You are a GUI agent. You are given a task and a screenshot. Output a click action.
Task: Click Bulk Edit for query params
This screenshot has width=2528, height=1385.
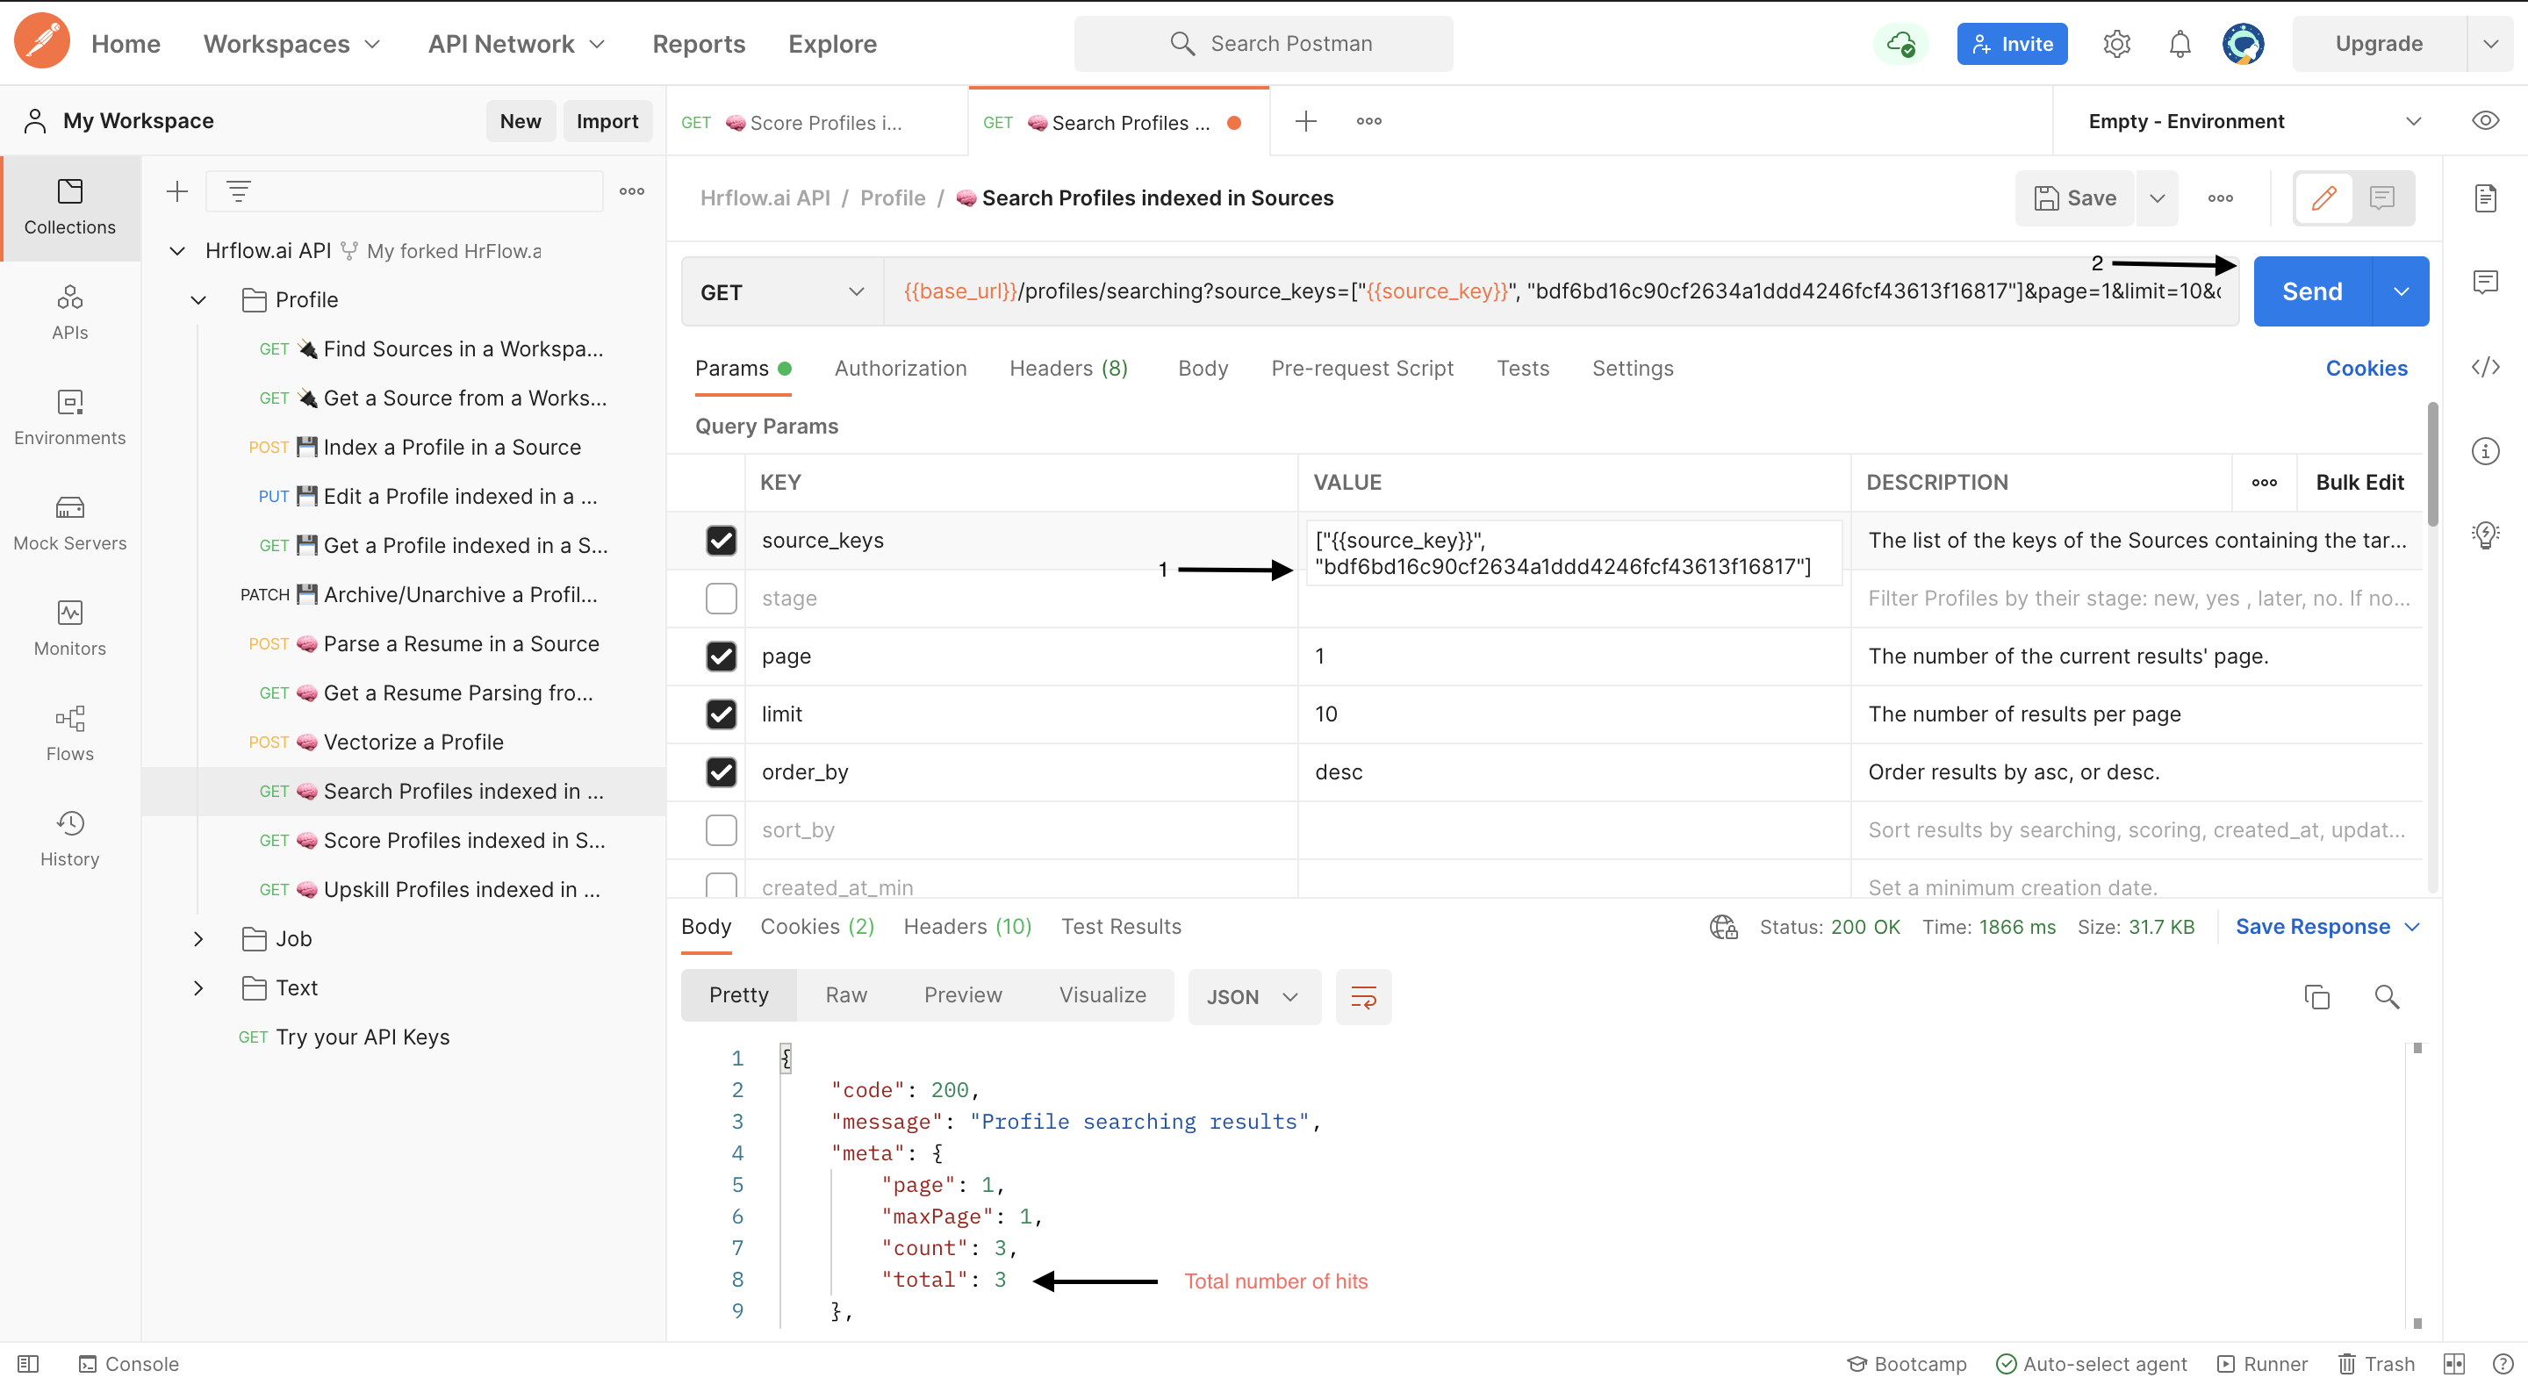pyautogui.click(x=2359, y=482)
